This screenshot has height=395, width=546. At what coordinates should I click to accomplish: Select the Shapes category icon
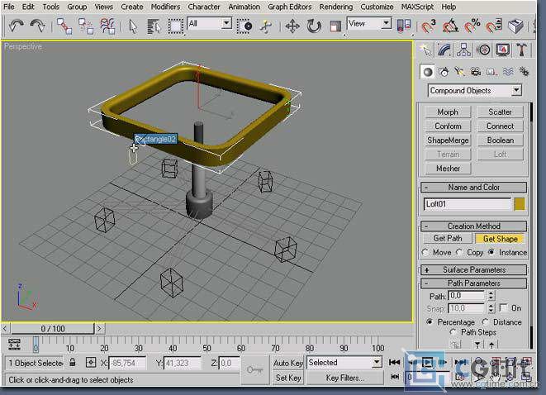pos(444,72)
